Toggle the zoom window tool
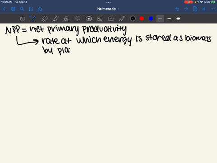The height and width of the screenshot is (163, 217). (22, 19)
